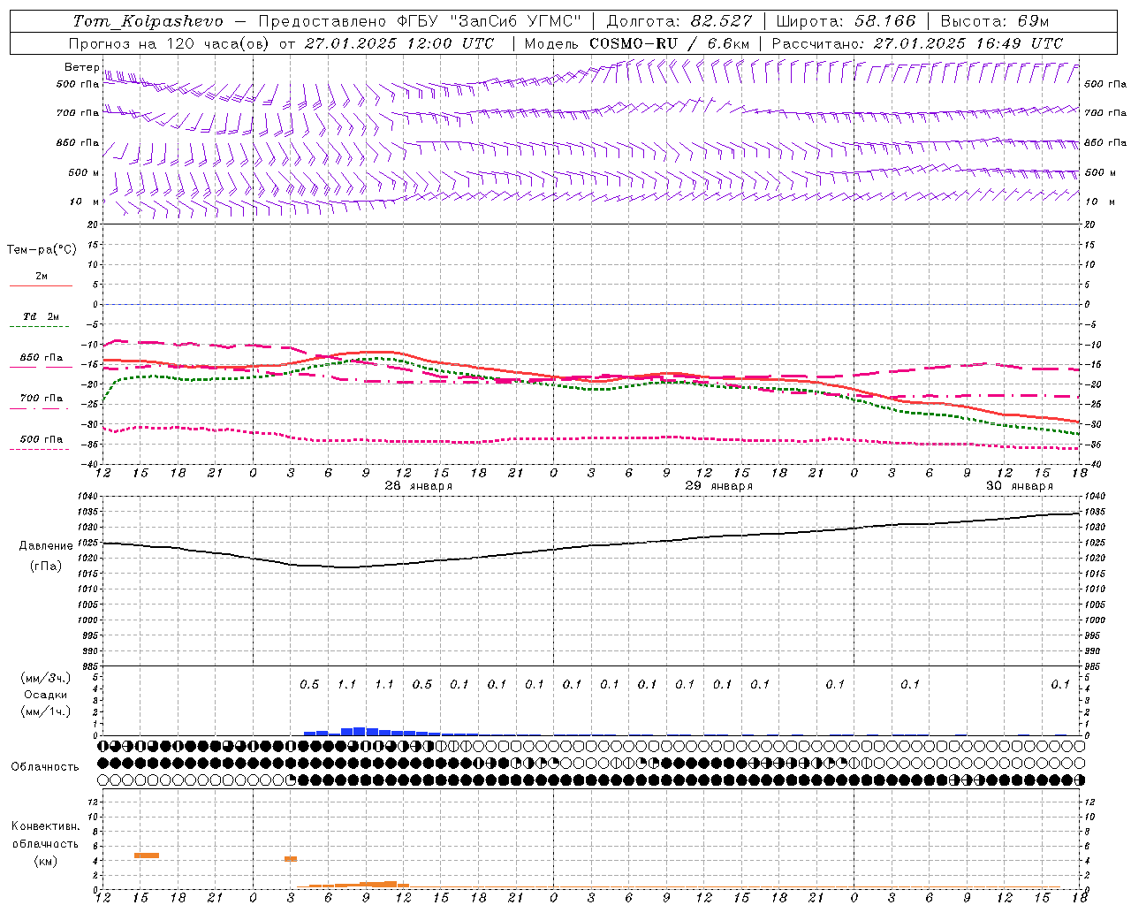The width and height of the screenshot is (1131, 905).
Task: Click the (км) unit under convective cloudiness
Action: point(45,861)
